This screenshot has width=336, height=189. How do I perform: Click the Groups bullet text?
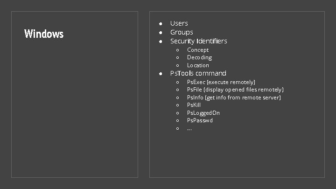182,32
